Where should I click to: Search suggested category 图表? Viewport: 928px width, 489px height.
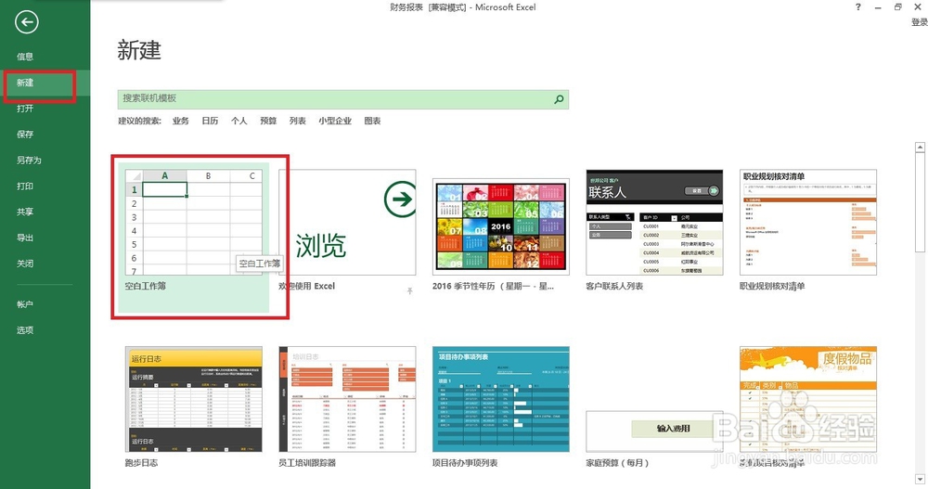tap(372, 121)
